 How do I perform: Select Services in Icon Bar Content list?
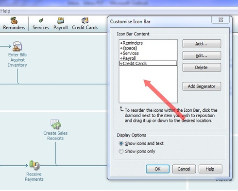[x=148, y=53]
